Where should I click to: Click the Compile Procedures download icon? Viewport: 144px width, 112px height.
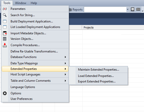click(x=5, y=45)
